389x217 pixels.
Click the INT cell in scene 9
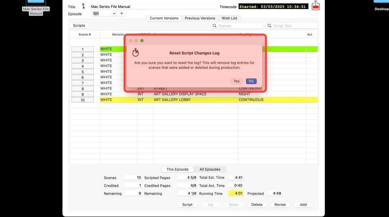(145, 94)
